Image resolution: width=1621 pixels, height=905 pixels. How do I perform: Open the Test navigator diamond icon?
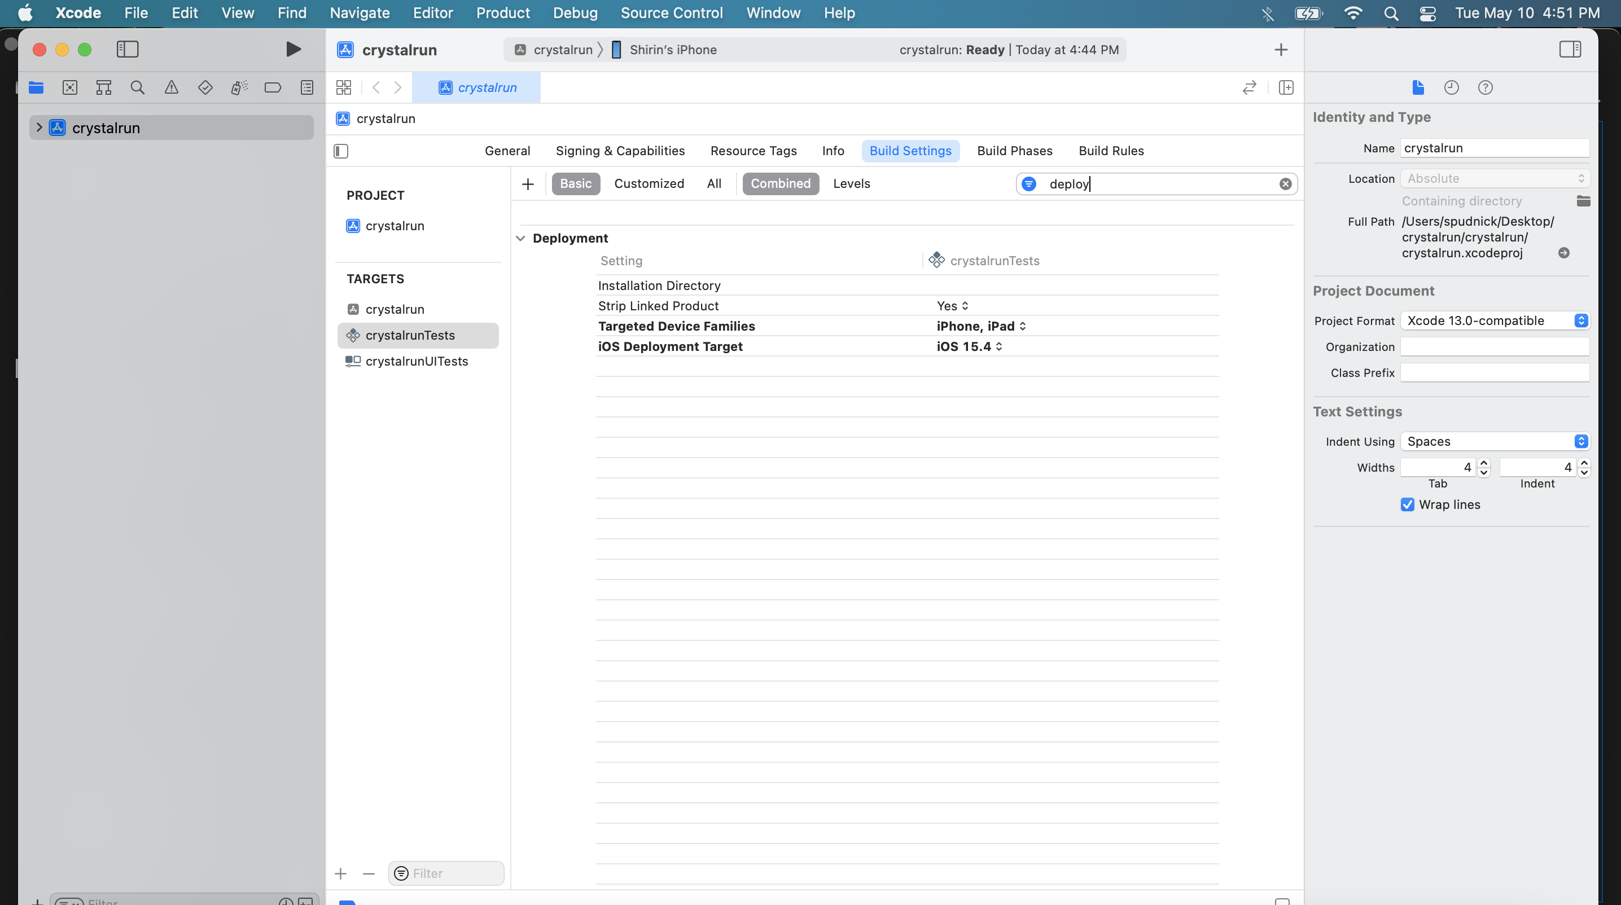[205, 87]
